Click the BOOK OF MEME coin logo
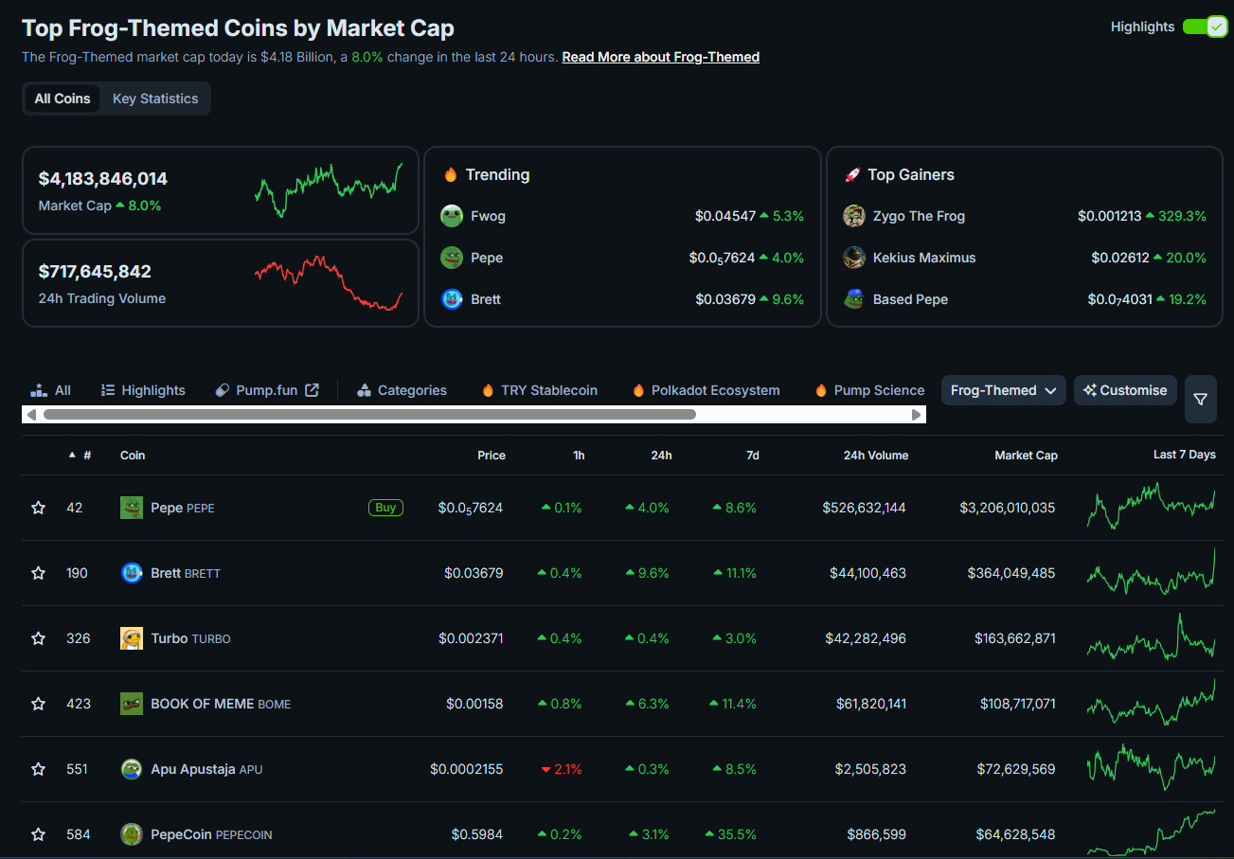This screenshot has height=859, width=1234. 132,704
